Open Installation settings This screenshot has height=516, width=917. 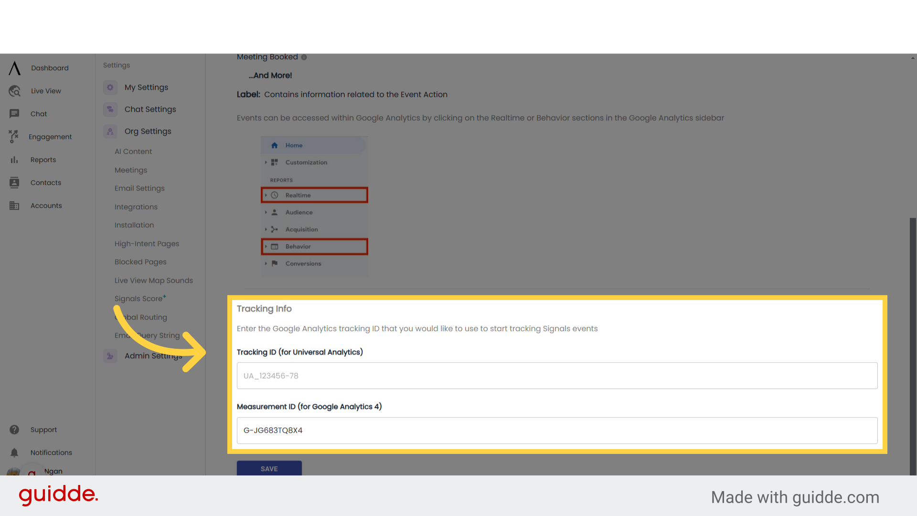tap(134, 225)
